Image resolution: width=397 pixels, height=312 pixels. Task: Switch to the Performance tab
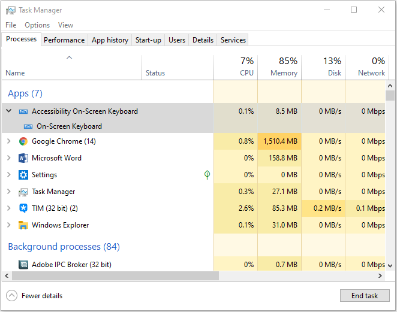64,40
